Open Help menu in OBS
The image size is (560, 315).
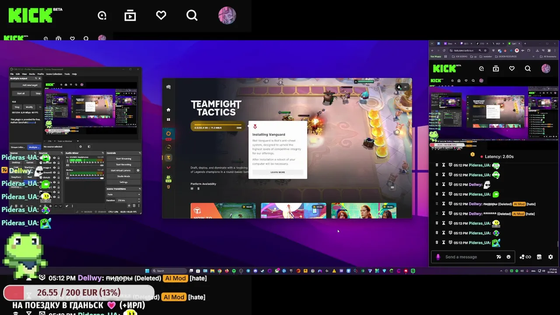(x=74, y=74)
